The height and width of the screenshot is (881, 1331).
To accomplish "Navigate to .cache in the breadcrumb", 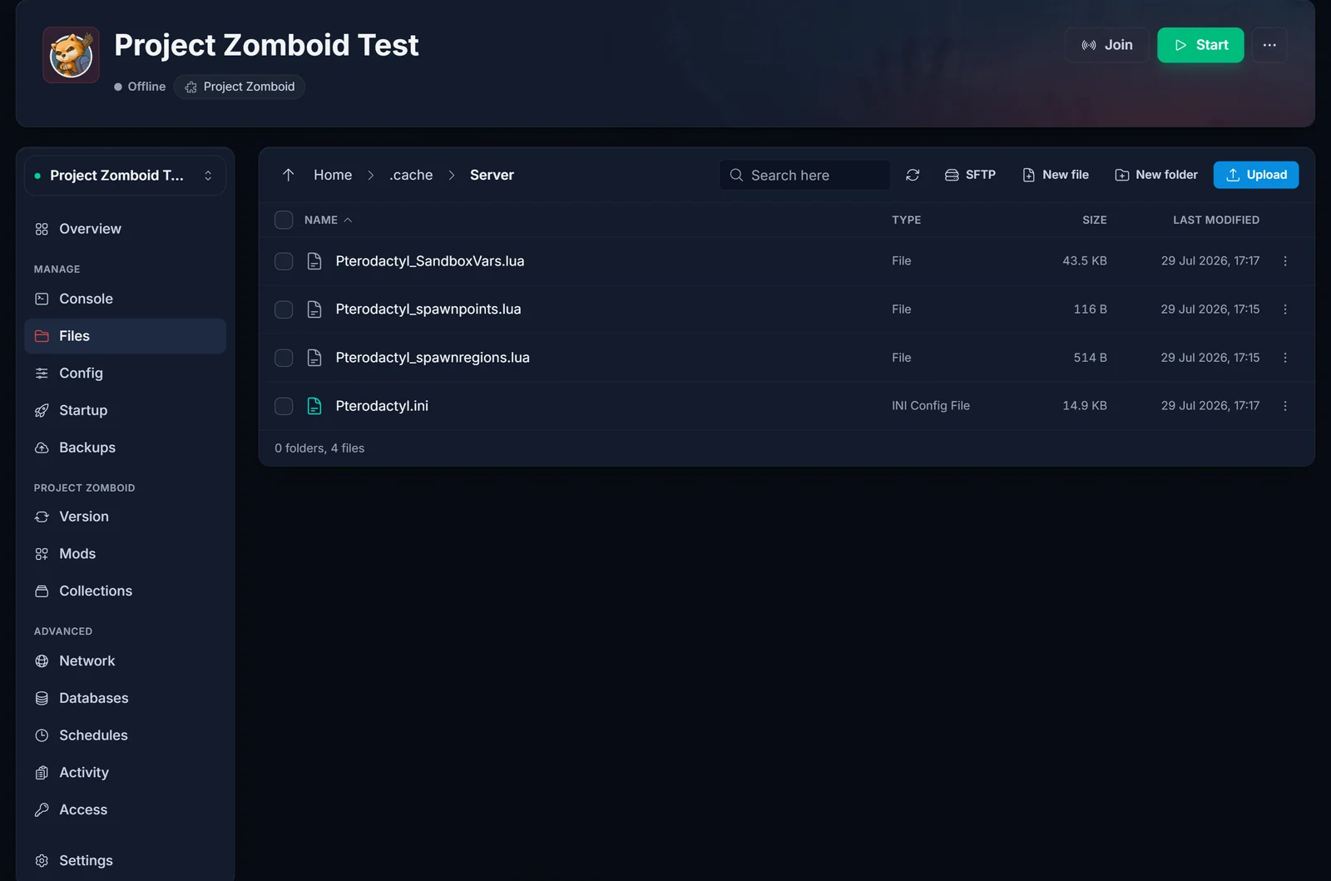I will (x=411, y=175).
